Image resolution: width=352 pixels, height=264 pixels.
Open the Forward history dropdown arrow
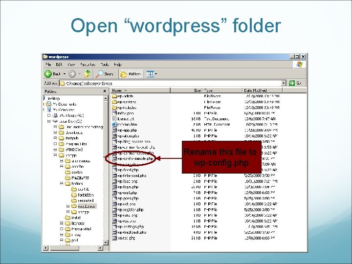click(80, 74)
